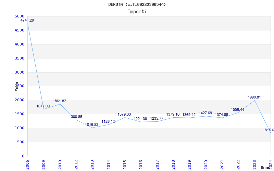Click x-axis year 2017
The image size is (274, 171).
[157, 165]
